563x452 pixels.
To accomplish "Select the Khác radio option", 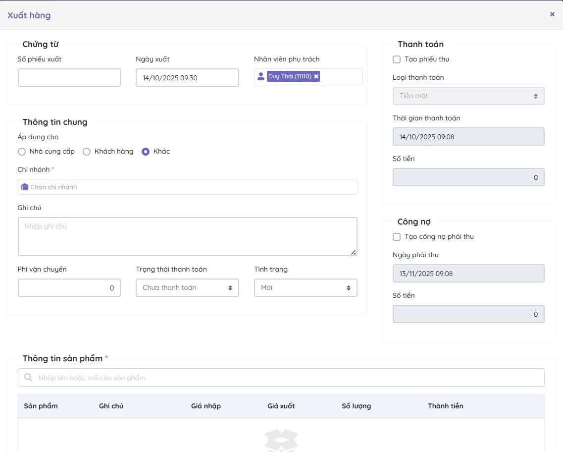I will (146, 152).
